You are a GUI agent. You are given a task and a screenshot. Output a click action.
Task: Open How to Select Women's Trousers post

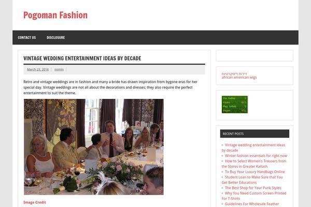click(254, 164)
